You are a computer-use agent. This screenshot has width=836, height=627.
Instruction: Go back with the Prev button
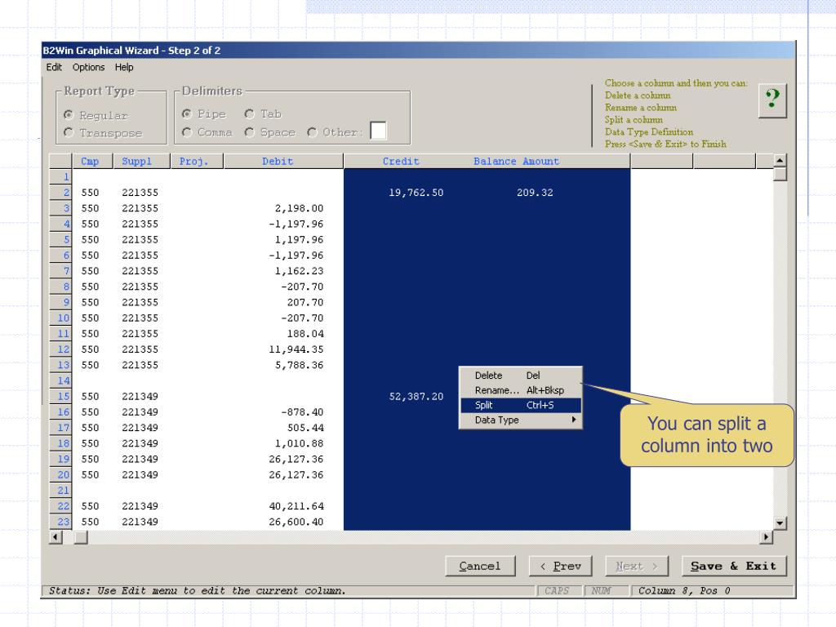tap(560, 566)
